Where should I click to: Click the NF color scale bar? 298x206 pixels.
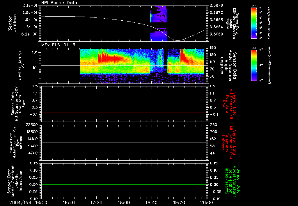[254, 23]
